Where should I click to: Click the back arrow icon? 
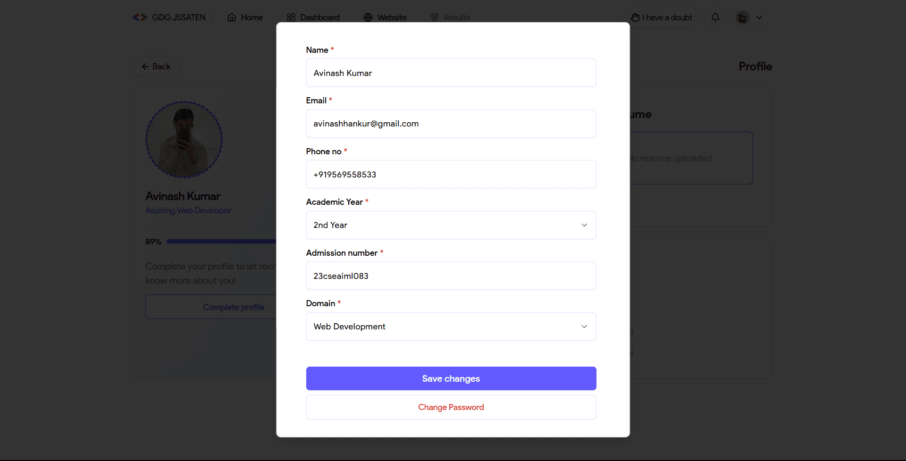[x=146, y=66]
